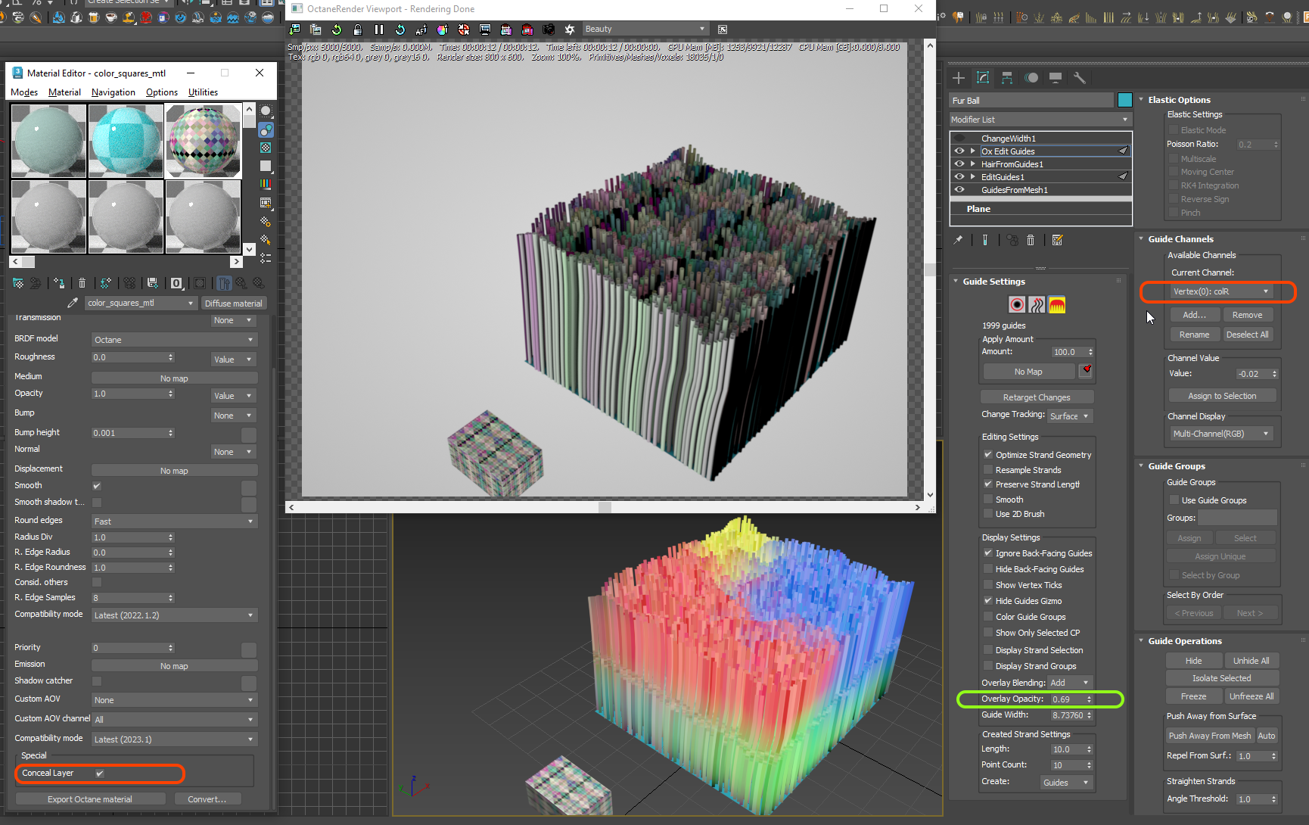Open the Utilities menu in Material Editor
The image size is (1309, 825).
203,92
